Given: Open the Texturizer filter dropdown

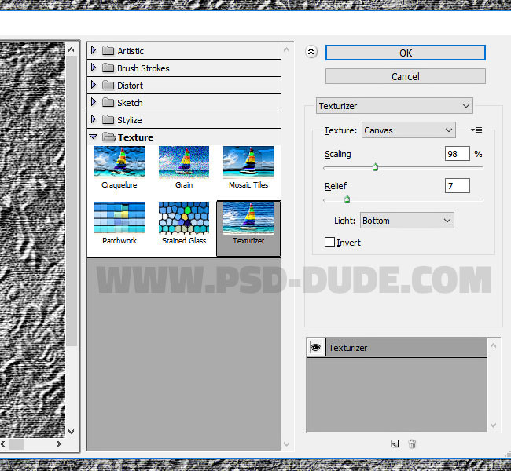Looking at the screenshot, I should [x=395, y=106].
